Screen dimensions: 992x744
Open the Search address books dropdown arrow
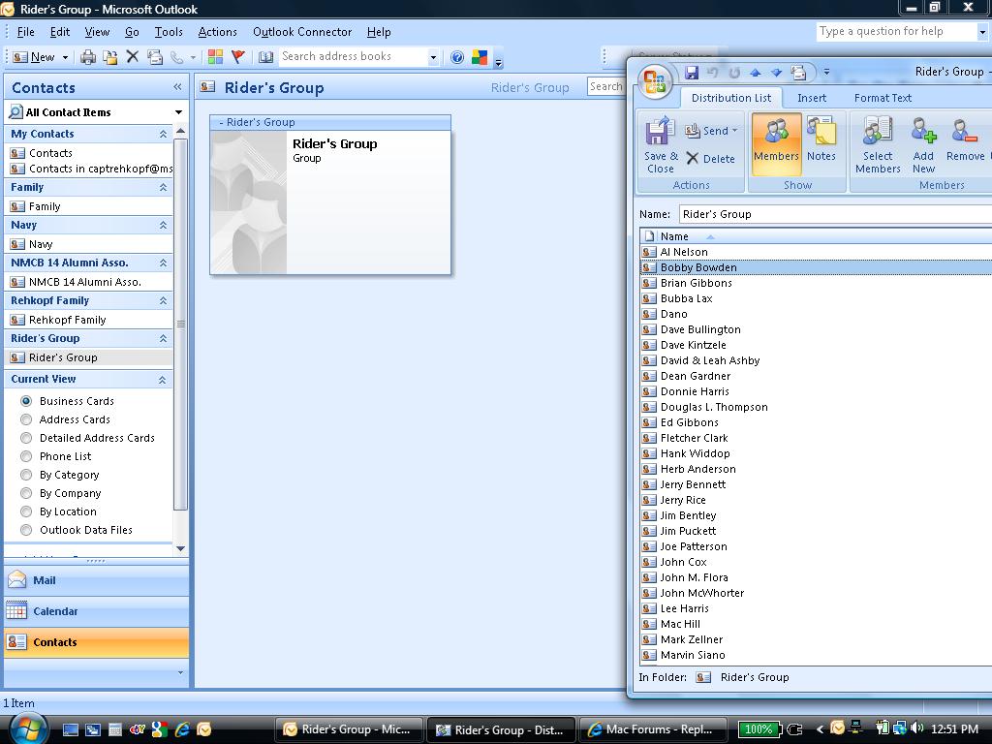pos(433,57)
